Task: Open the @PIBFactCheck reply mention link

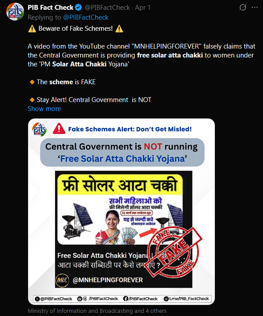Action: coord(86,17)
